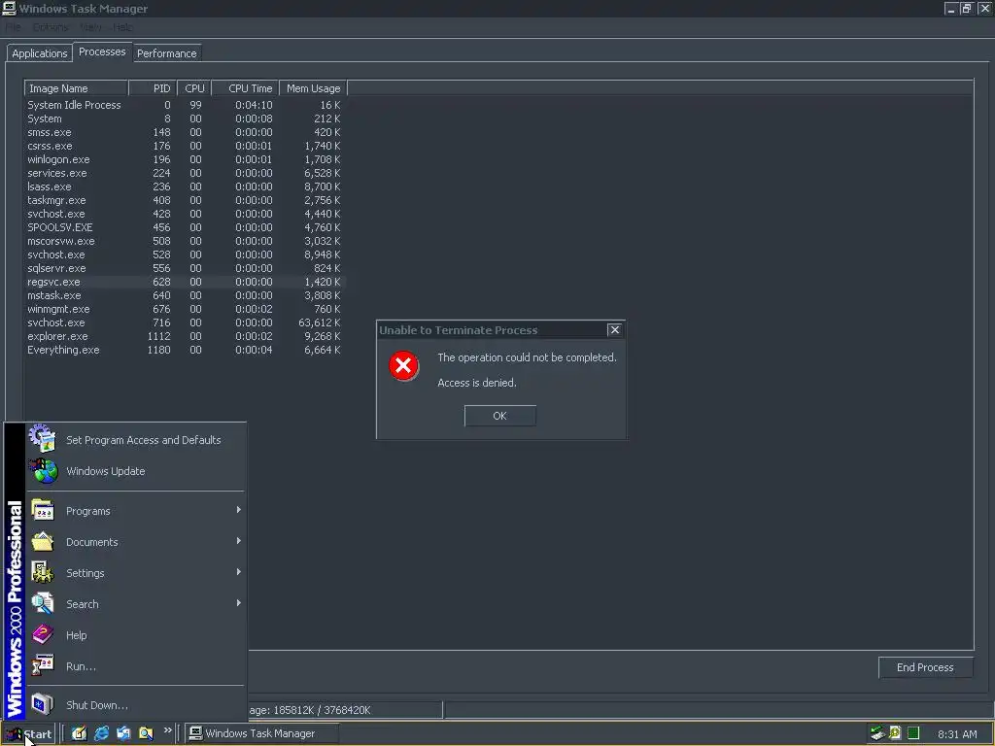Close the Unable to Terminate Process dialog
Screen dimensions: 995x746
click(x=614, y=329)
